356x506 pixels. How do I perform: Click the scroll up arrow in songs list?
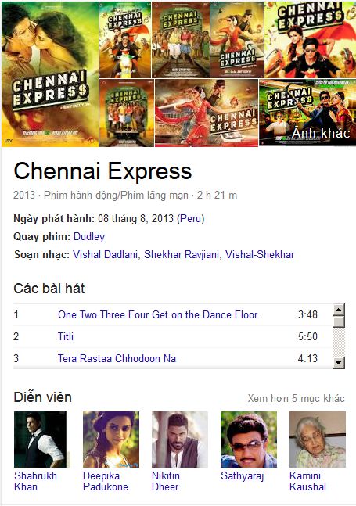pos(339,310)
